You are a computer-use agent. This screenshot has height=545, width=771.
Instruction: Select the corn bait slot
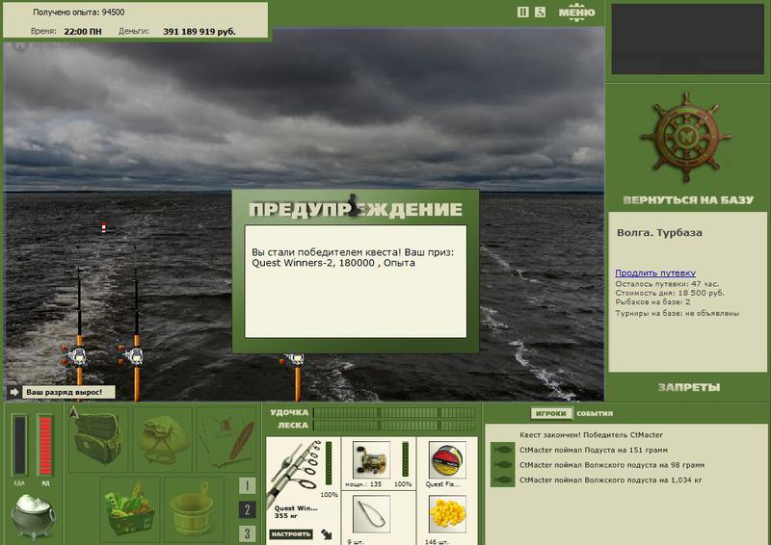tap(447, 514)
